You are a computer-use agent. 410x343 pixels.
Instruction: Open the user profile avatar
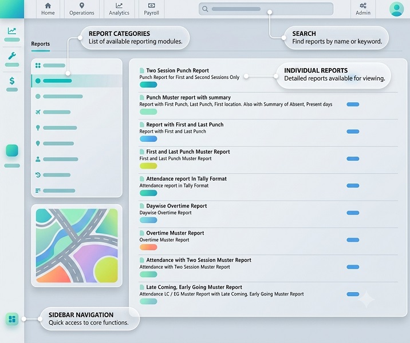(x=396, y=9)
